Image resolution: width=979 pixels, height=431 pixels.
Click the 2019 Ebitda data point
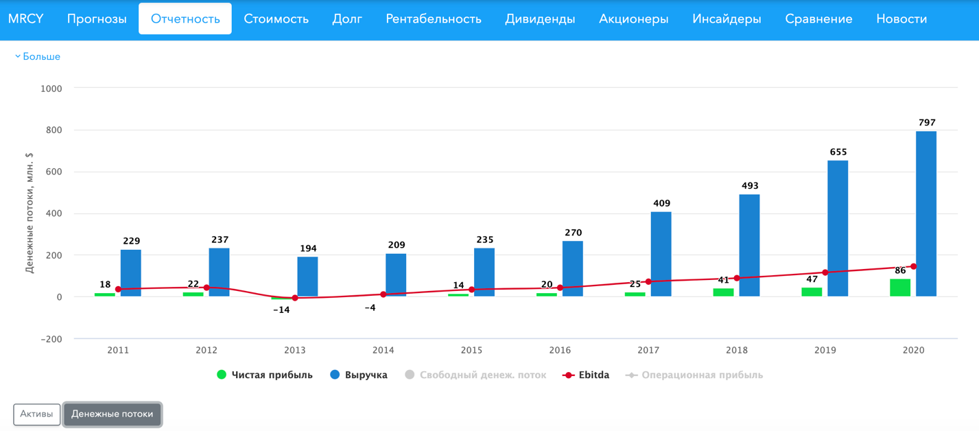pyautogui.click(x=825, y=272)
